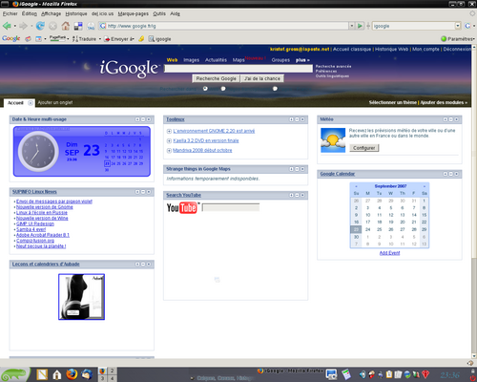
Task: Open the 'Nouvelle version de Wine' news link
Action: pyautogui.click(x=42, y=219)
